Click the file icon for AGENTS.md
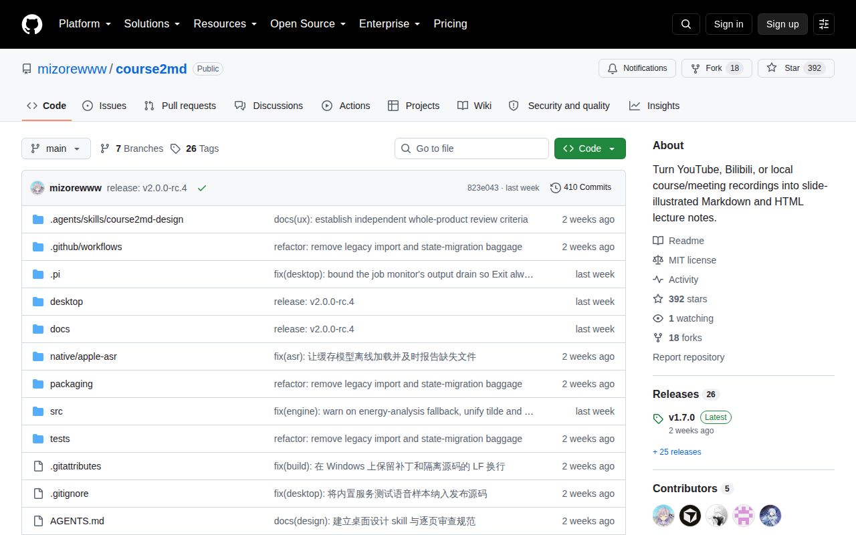Viewport: 856px width, 535px height. pos(38,521)
